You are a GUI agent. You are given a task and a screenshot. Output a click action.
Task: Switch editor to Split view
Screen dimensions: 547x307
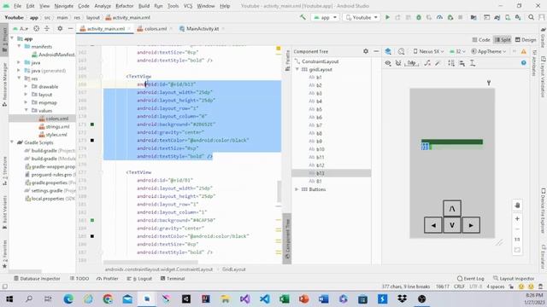[x=503, y=40]
